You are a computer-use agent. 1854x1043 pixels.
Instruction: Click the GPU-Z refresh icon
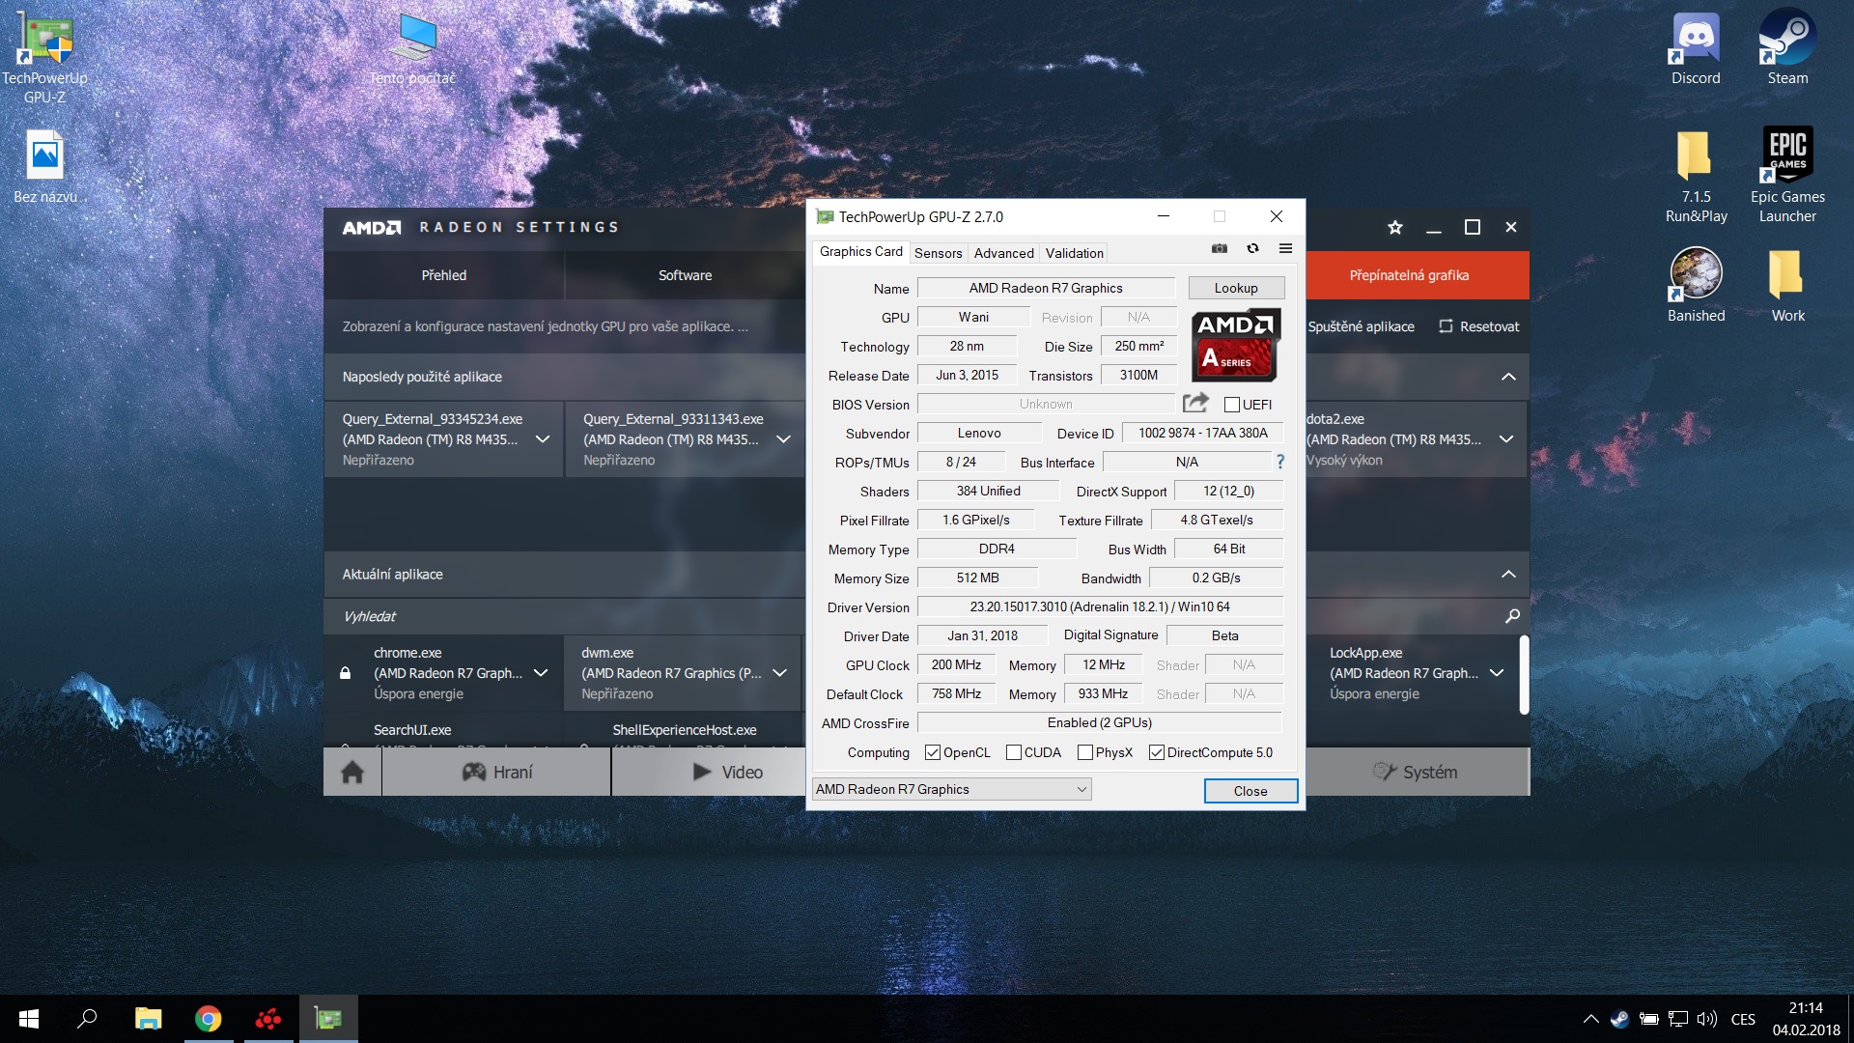(x=1252, y=249)
